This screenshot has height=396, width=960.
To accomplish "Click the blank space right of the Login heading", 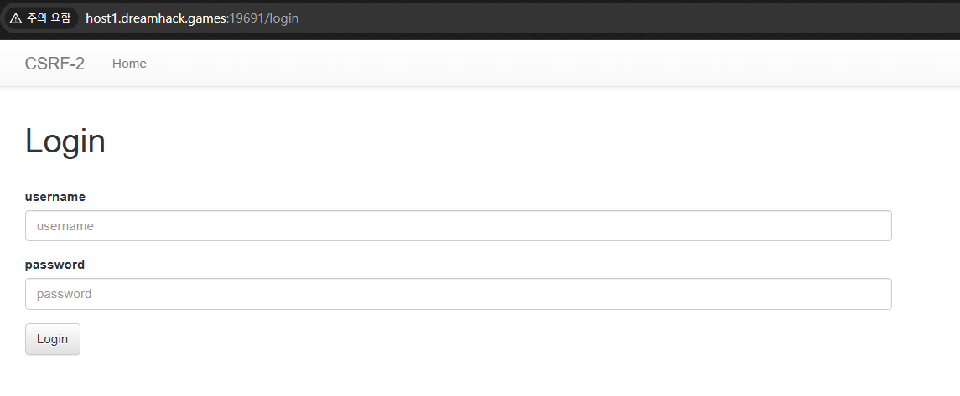I will point(503,141).
